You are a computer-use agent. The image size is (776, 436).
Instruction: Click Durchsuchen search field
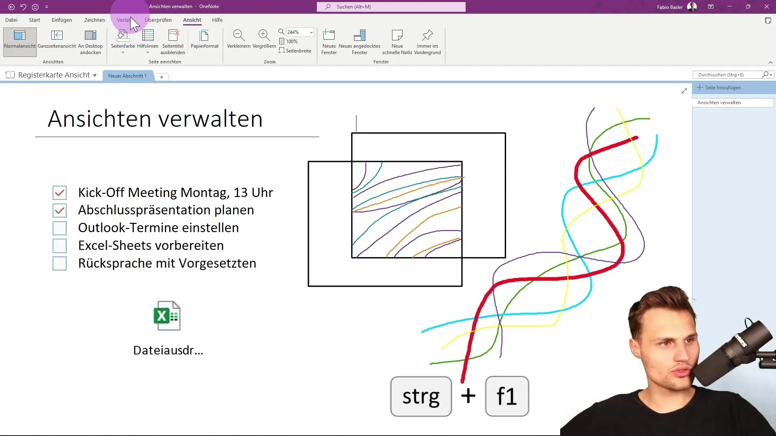tap(727, 75)
